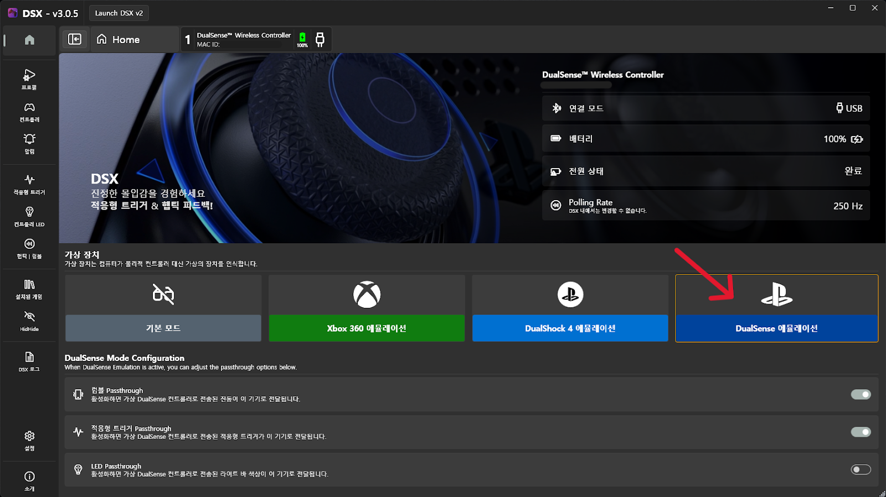
Task: Open the 적응형 트리거 (Adaptive Triggers) section
Action: point(29,184)
